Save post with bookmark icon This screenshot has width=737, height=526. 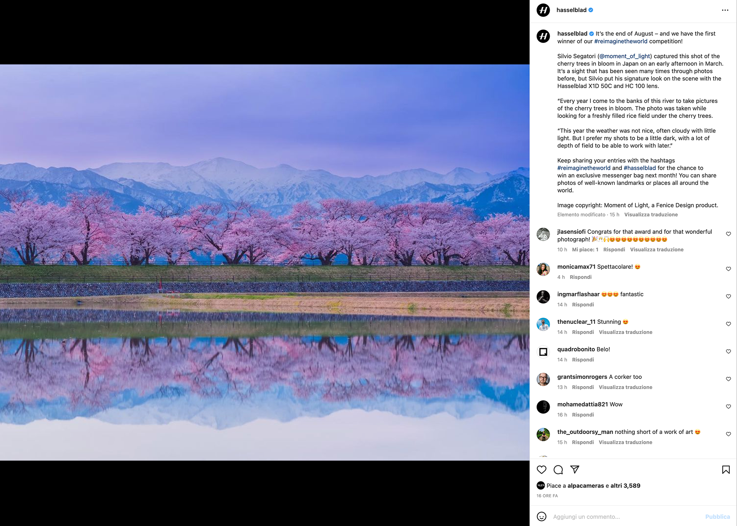pyautogui.click(x=725, y=470)
